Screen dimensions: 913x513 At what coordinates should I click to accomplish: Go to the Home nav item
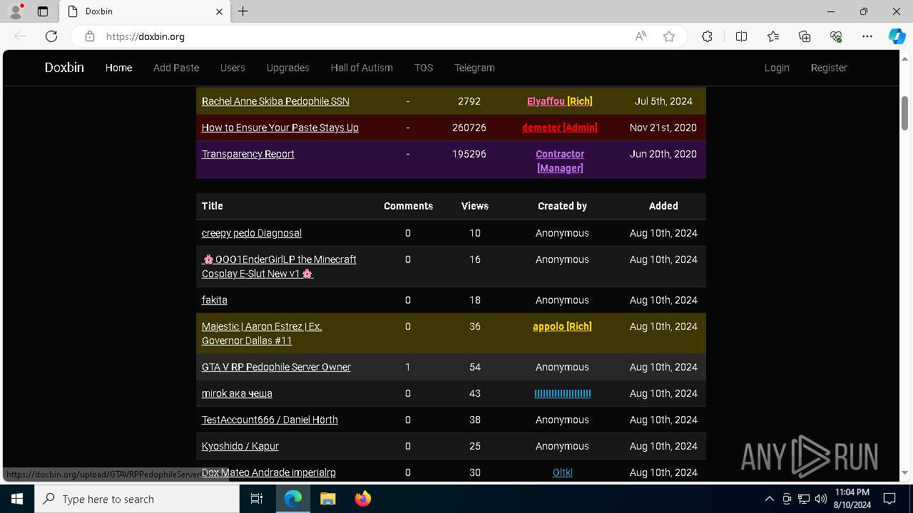(118, 68)
